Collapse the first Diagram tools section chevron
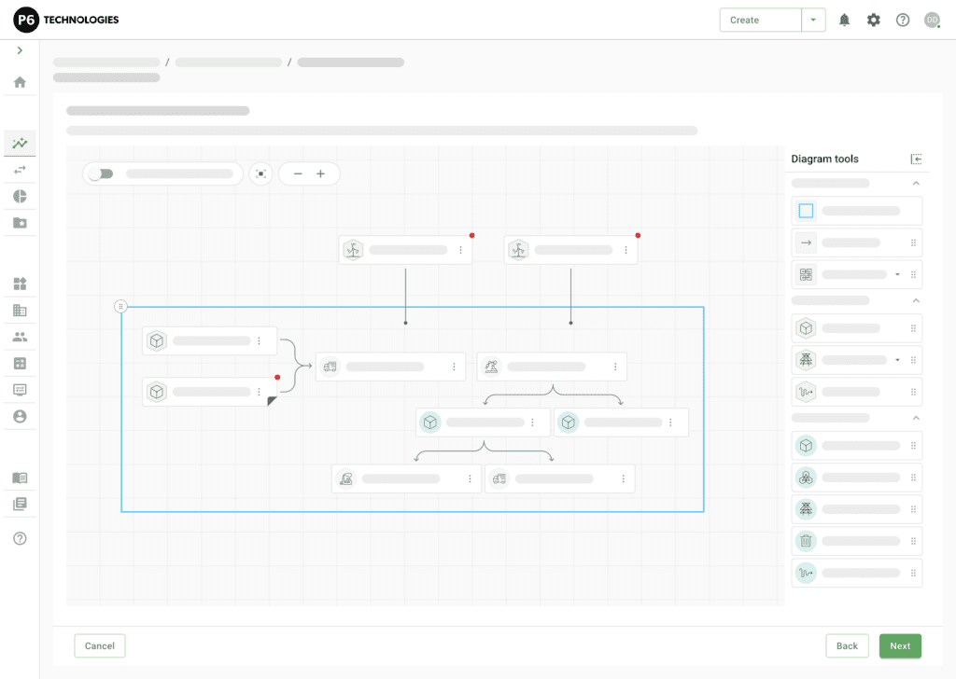This screenshot has height=679, width=956. tap(916, 183)
